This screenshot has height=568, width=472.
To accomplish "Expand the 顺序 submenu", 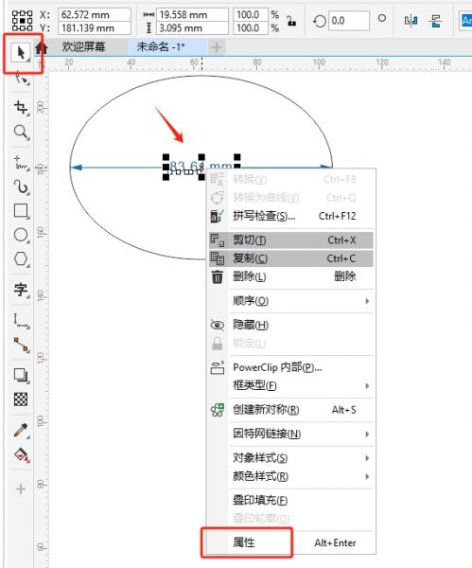I will [291, 301].
